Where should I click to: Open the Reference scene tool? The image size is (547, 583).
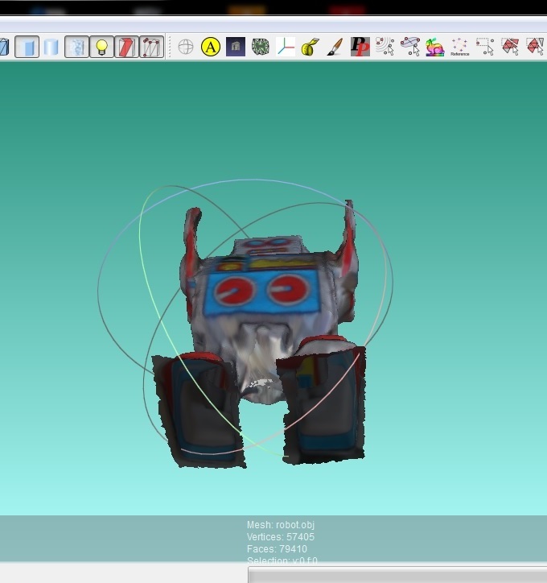click(x=459, y=47)
